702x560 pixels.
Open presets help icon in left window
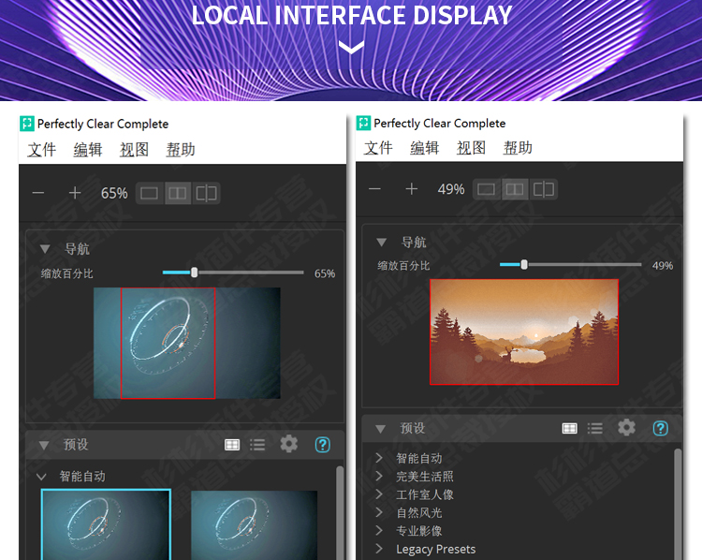point(323,445)
